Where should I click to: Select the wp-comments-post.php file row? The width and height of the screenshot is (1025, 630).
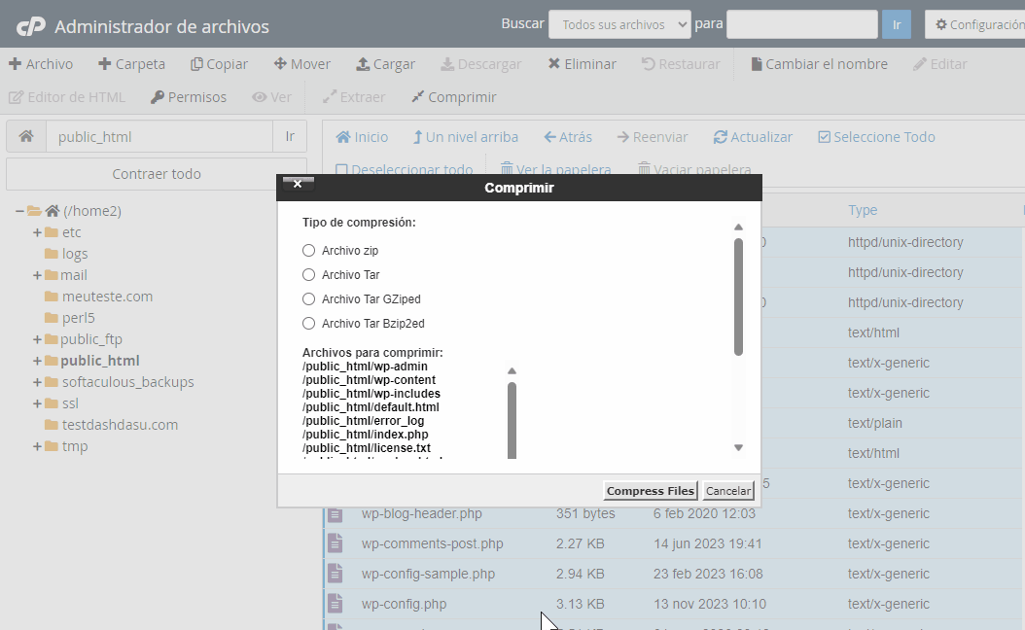click(x=674, y=543)
